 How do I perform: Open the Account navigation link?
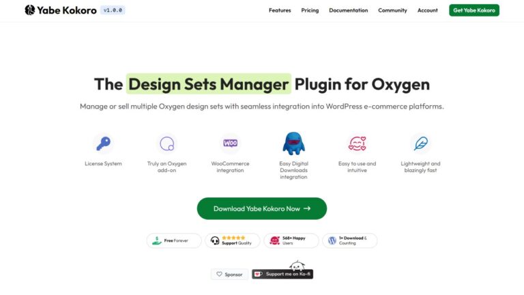(428, 10)
